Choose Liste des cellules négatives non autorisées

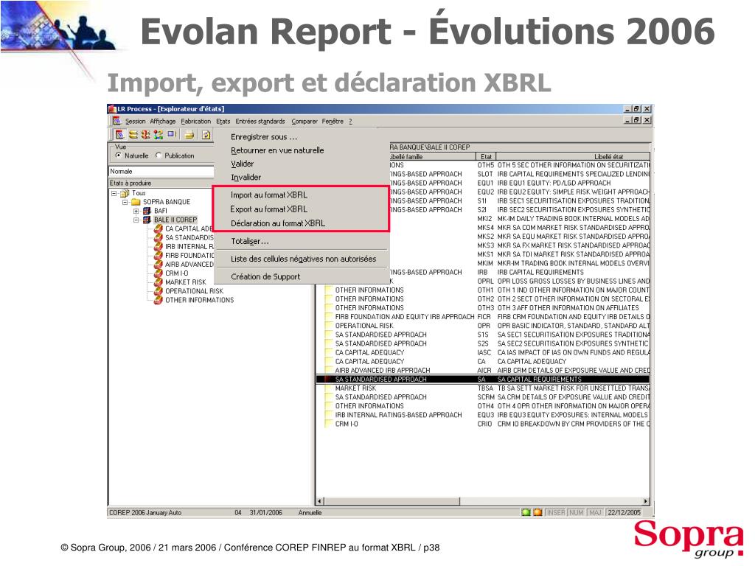click(x=303, y=259)
